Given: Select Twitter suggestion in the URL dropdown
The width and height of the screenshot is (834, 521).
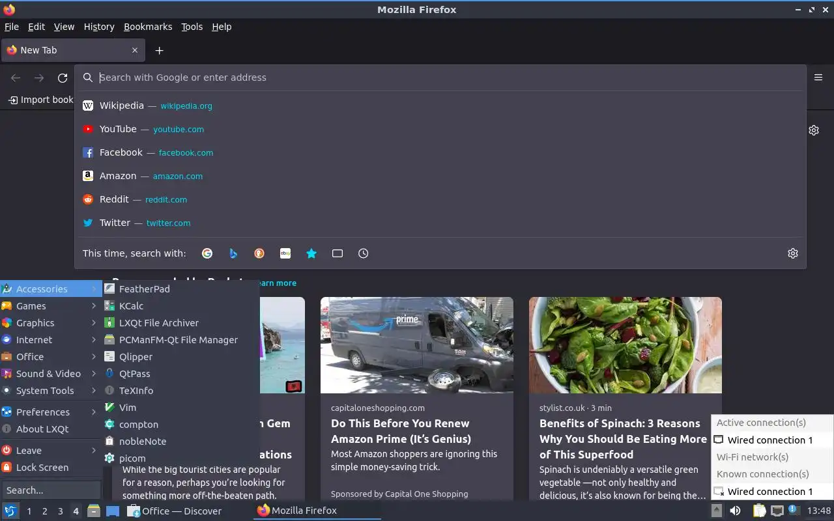Looking at the screenshot, I should [x=440, y=223].
